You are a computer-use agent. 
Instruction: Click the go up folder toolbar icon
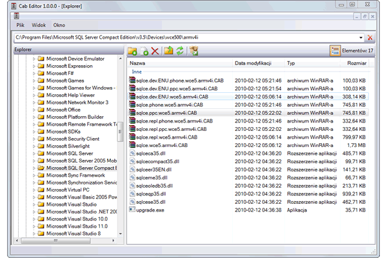click(x=168, y=50)
